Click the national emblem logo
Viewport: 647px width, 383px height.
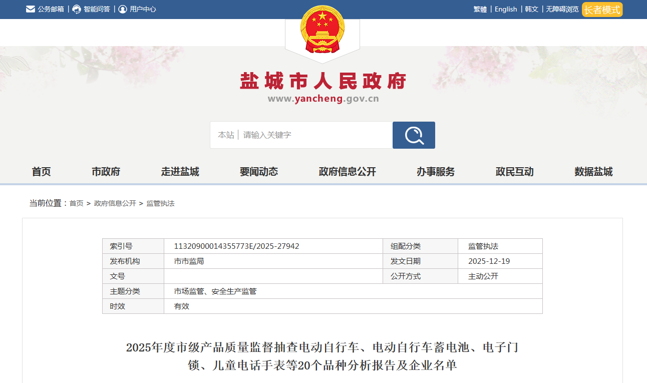322,30
